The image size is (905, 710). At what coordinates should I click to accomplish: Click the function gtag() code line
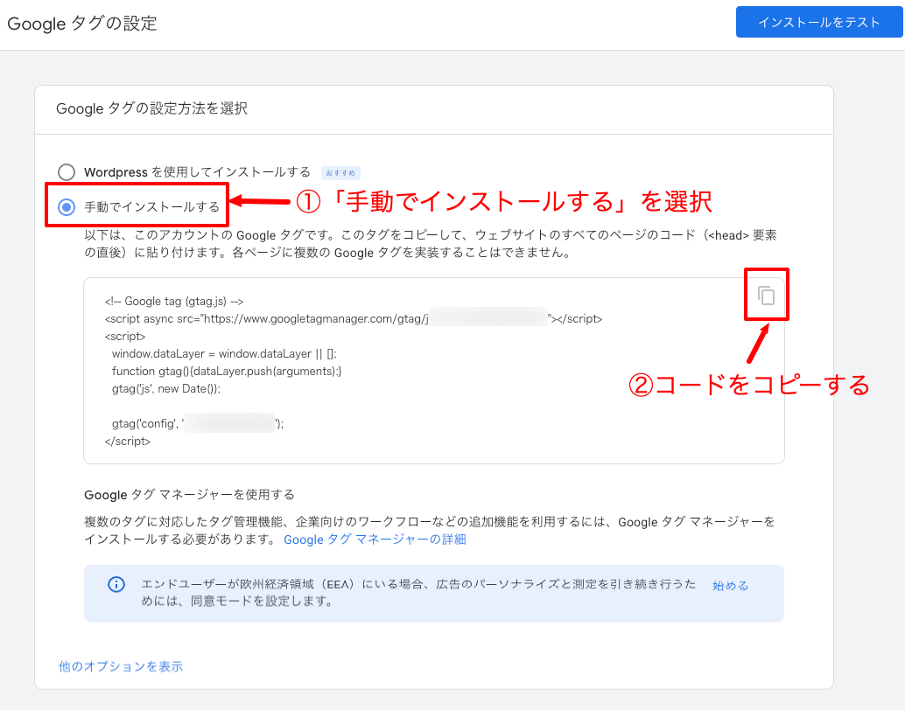coord(227,371)
